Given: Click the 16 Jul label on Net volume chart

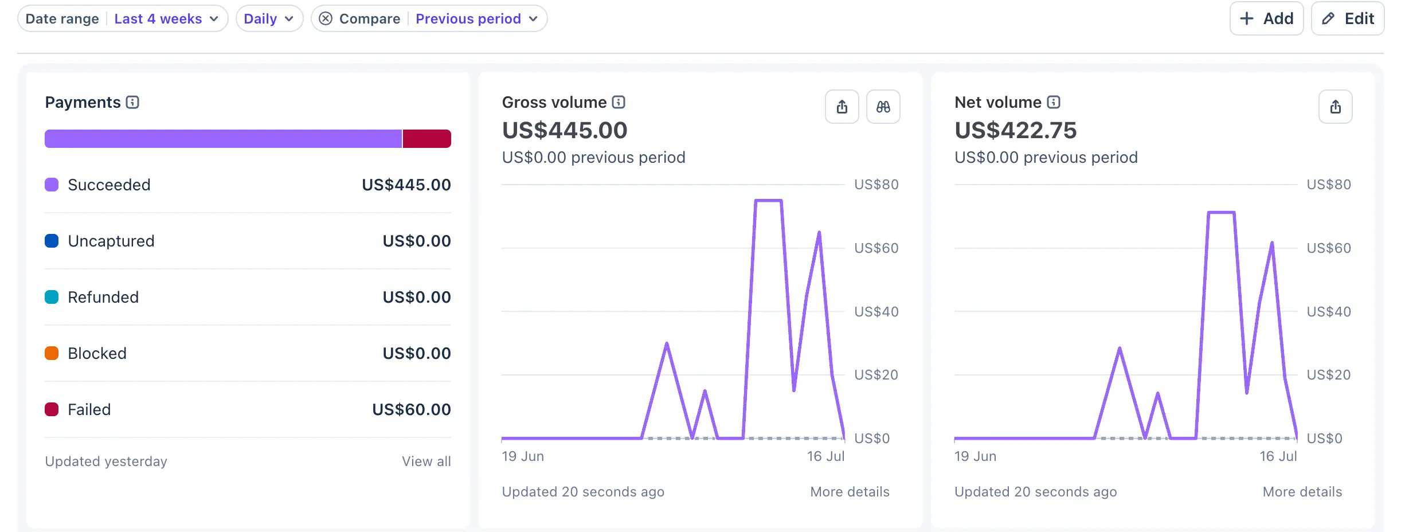Looking at the screenshot, I should tap(1278, 456).
